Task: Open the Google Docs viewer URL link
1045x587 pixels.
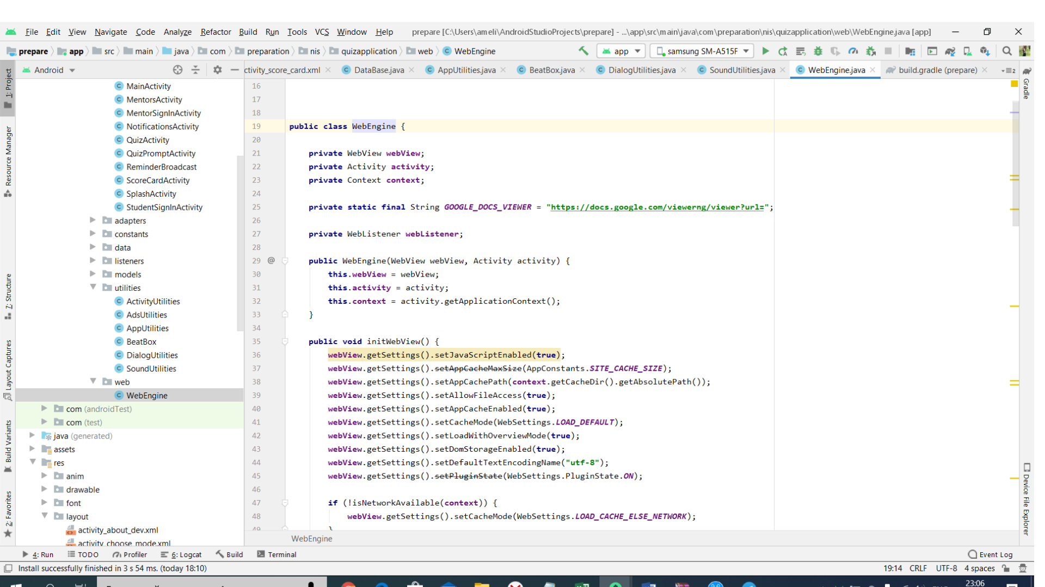Action: [x=657, y=207]
